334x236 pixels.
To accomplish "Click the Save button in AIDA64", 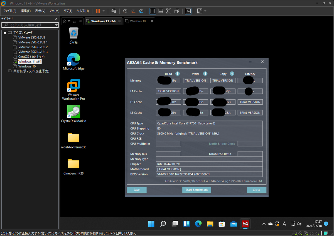I will [137, 190].
